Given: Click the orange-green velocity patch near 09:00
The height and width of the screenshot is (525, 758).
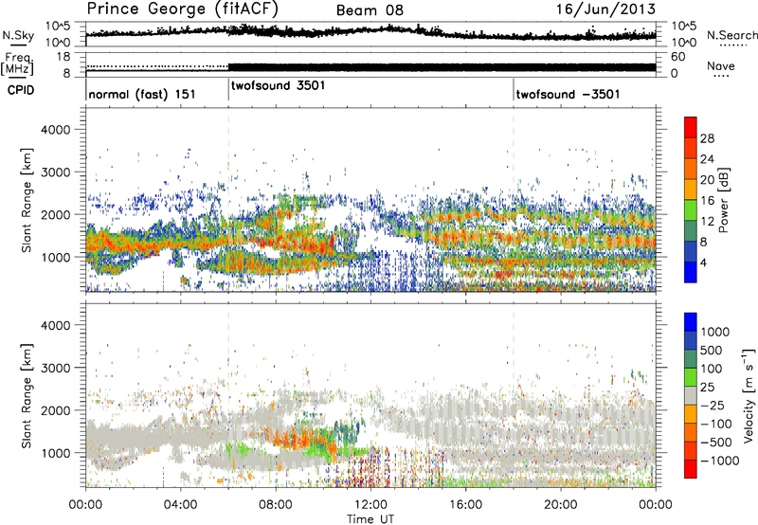Looking at the screenshot, I should [x=302, y=438].
